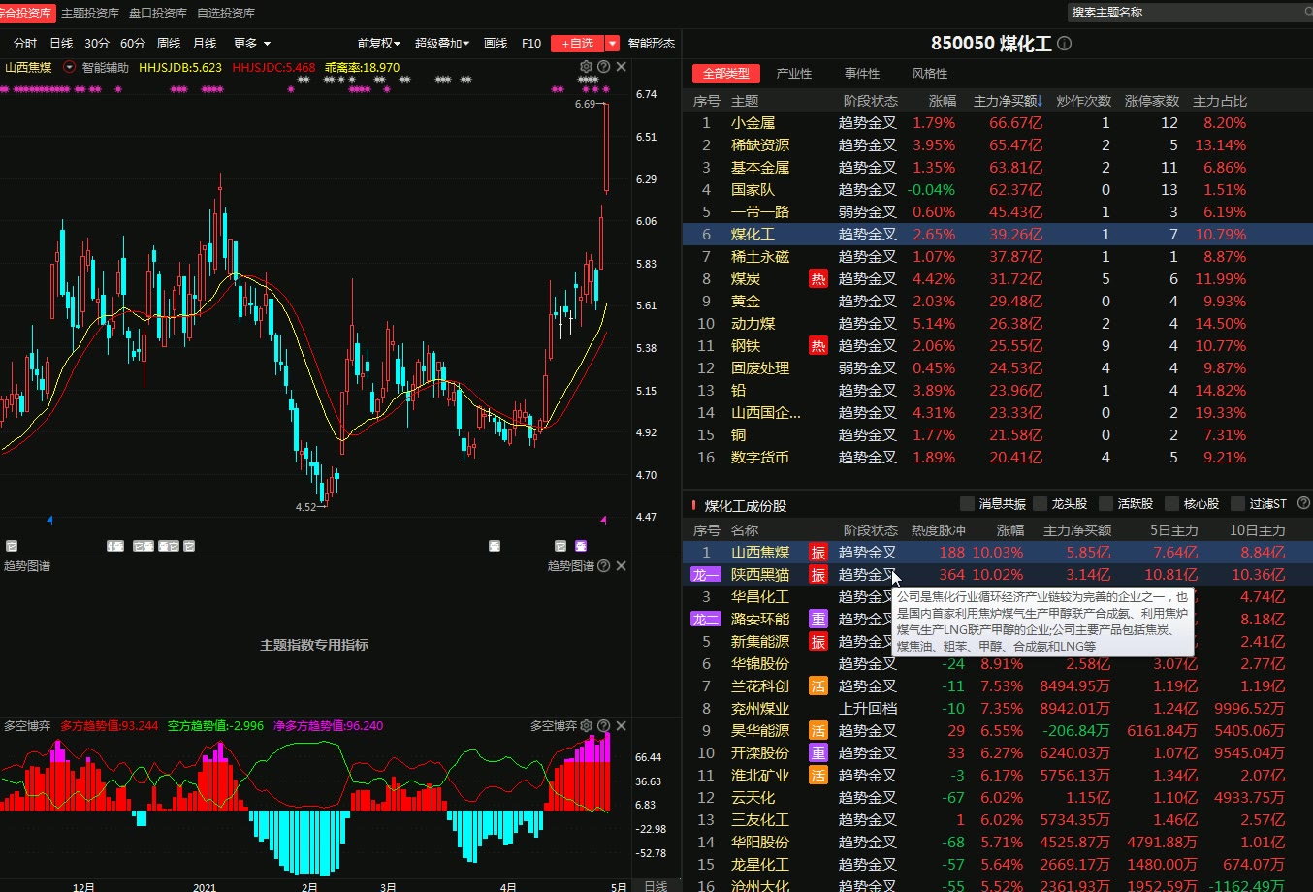Switch chart to 日线 period
The image size is (1313, 892).
(x=61, y=44)
